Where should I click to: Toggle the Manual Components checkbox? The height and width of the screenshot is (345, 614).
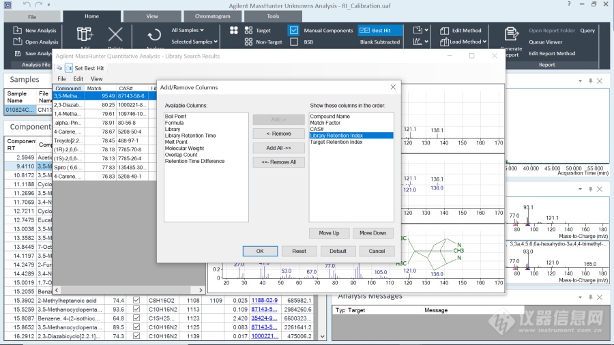coord(293,30)
